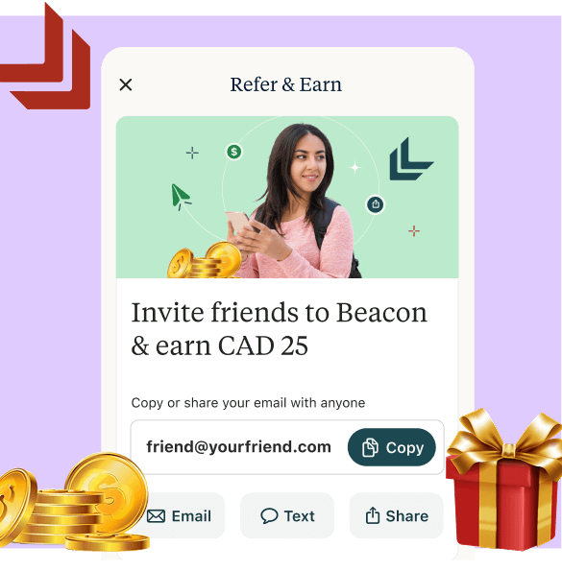Screen dimensions: 562x571
Task: Tap the copy documents icon
Action: click(x=370, y=447)
